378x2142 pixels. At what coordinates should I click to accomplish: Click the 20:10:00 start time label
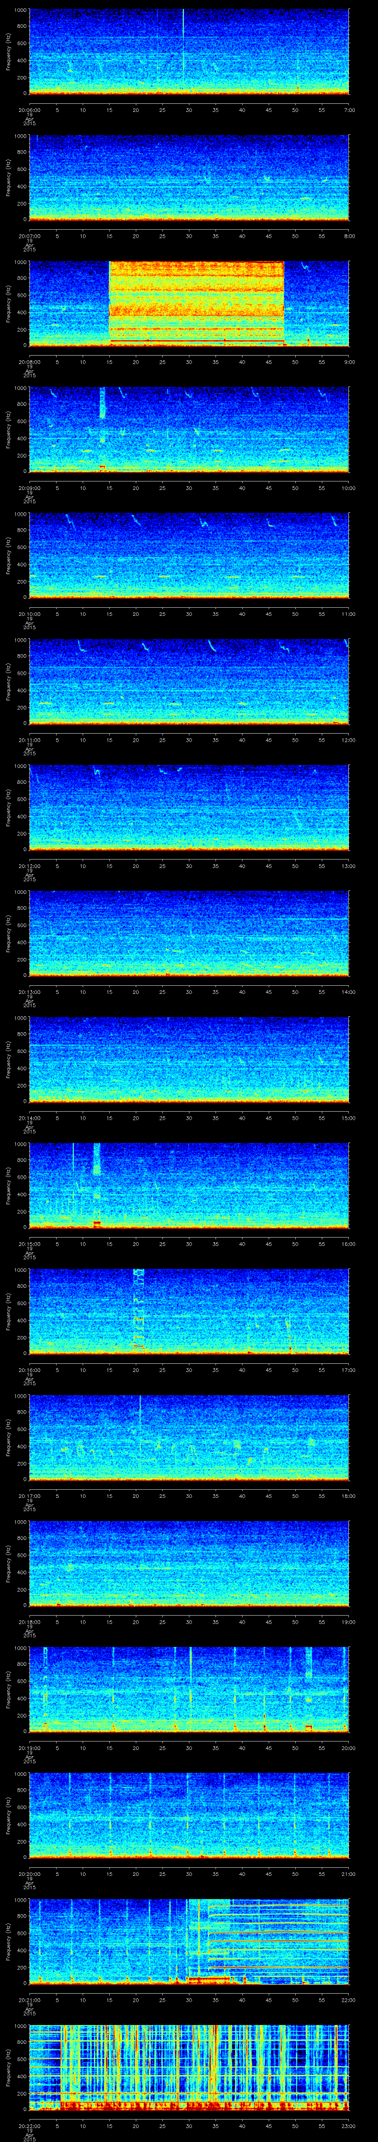pyautogui.click(x=29, y=614)
